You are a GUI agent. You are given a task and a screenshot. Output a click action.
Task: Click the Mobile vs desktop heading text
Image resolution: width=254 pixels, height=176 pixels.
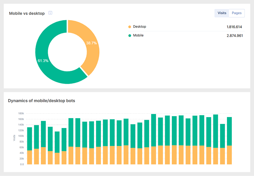click(27, 13)
